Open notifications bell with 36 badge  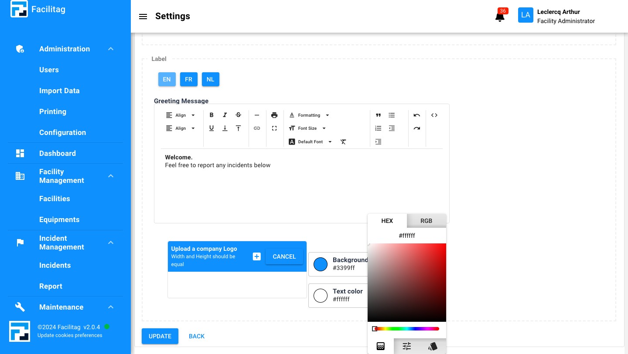tap(500, 16)
